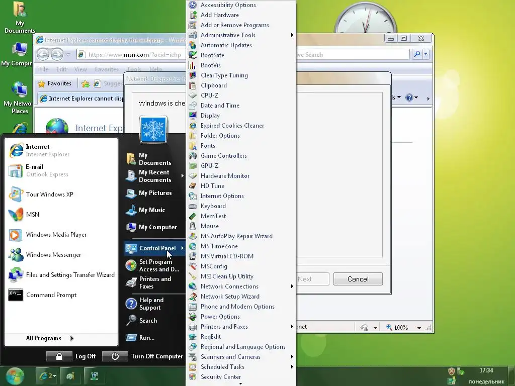Expand Network Connections submenu arrow
This screenshot has width=515, height=386.
tap(292, 286)
